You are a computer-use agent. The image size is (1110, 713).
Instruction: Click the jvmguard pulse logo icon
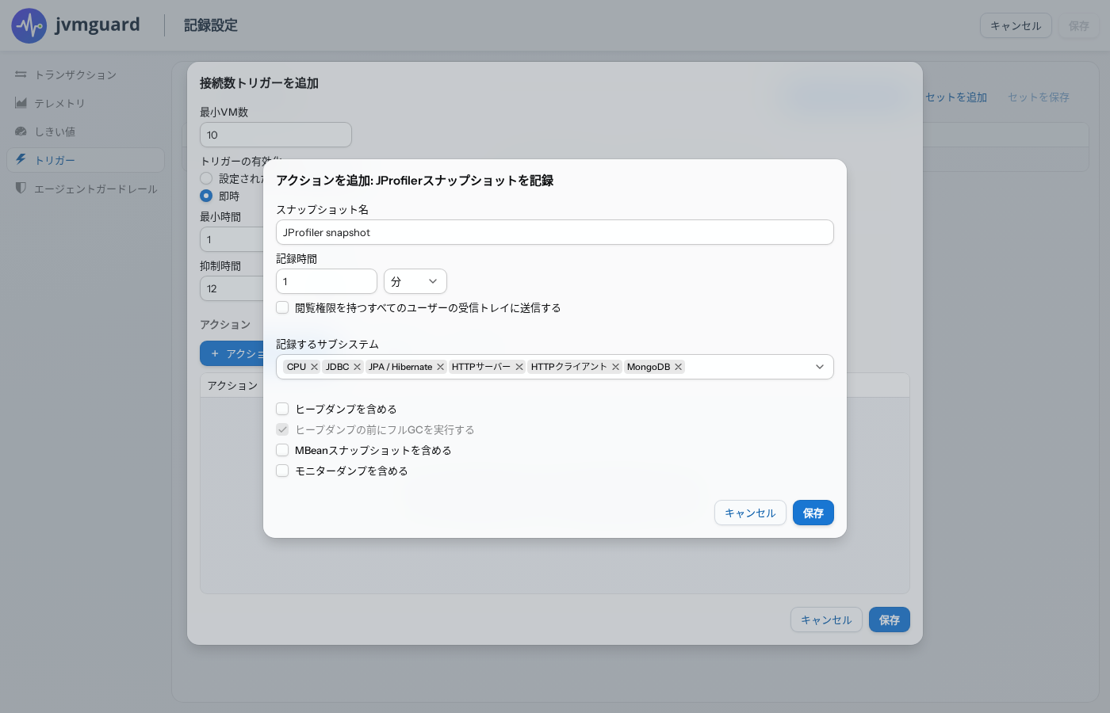(x=29, y=26)
